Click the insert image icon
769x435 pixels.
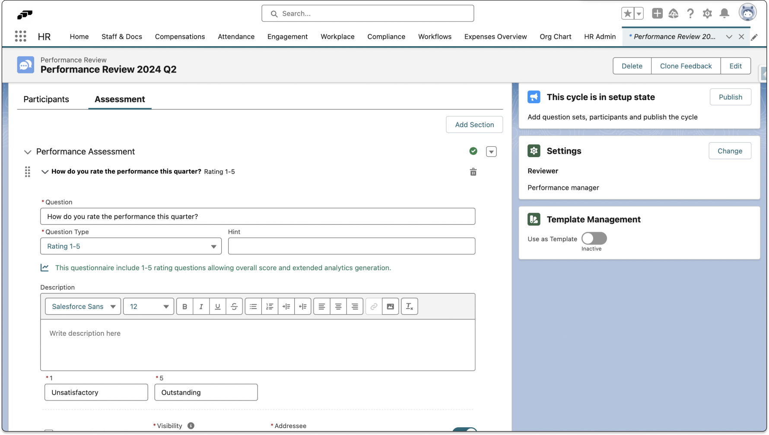click(x=390, y=306)
